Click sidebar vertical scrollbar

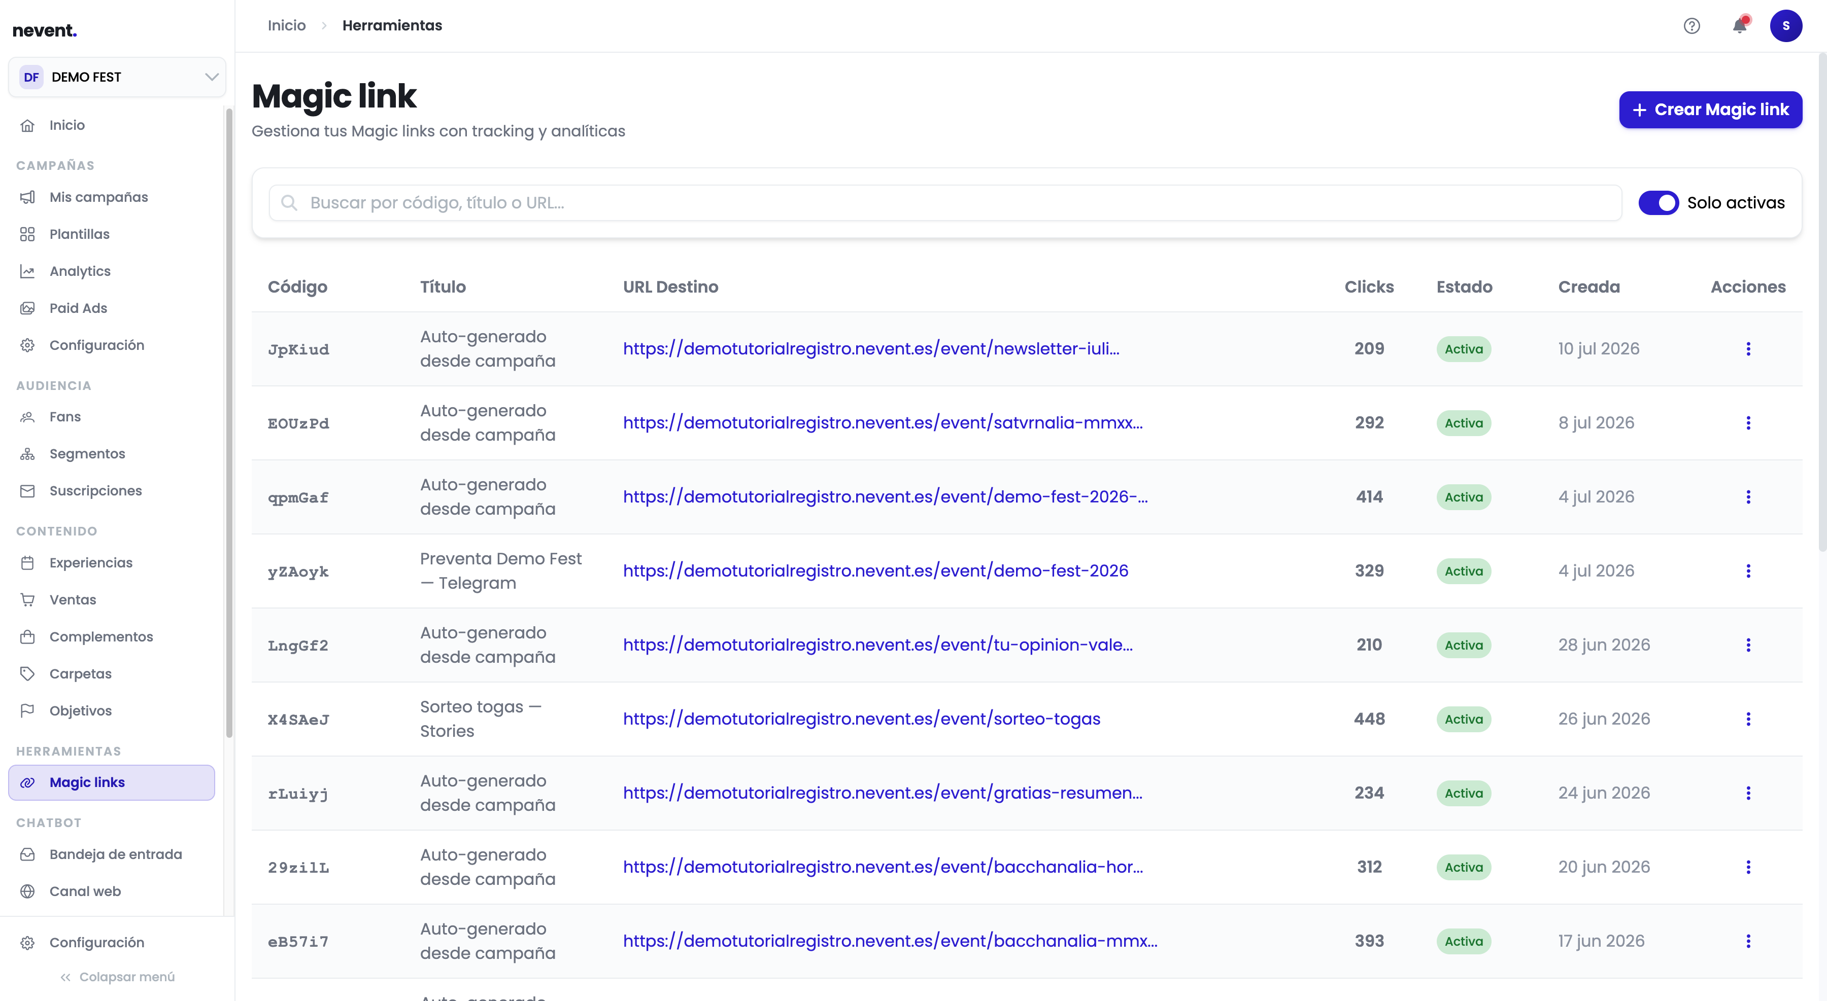229,422
